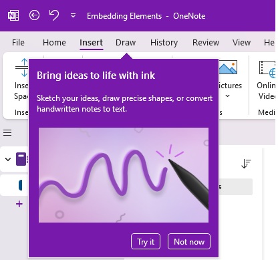Click the OneNote app logo icon

click(x=13, y=16)
